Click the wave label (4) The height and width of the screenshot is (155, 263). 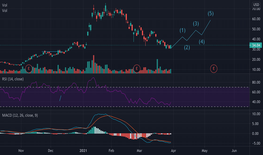pyautogui.click(x=201, y=42)
